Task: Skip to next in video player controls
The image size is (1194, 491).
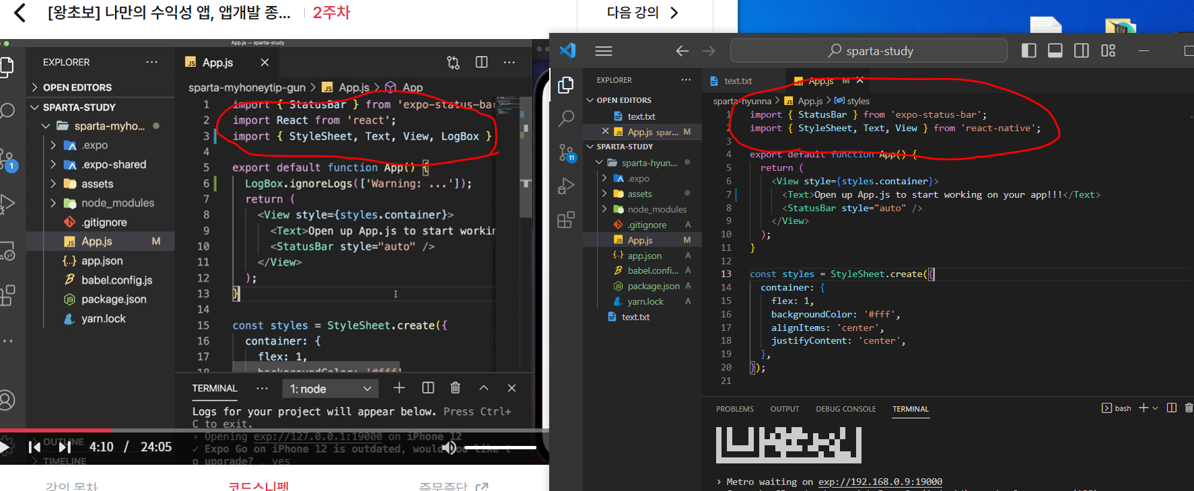Action: 65,447
